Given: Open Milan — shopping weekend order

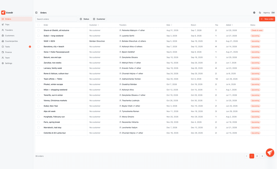Looking at the screenshot, I should coord(55,90).
